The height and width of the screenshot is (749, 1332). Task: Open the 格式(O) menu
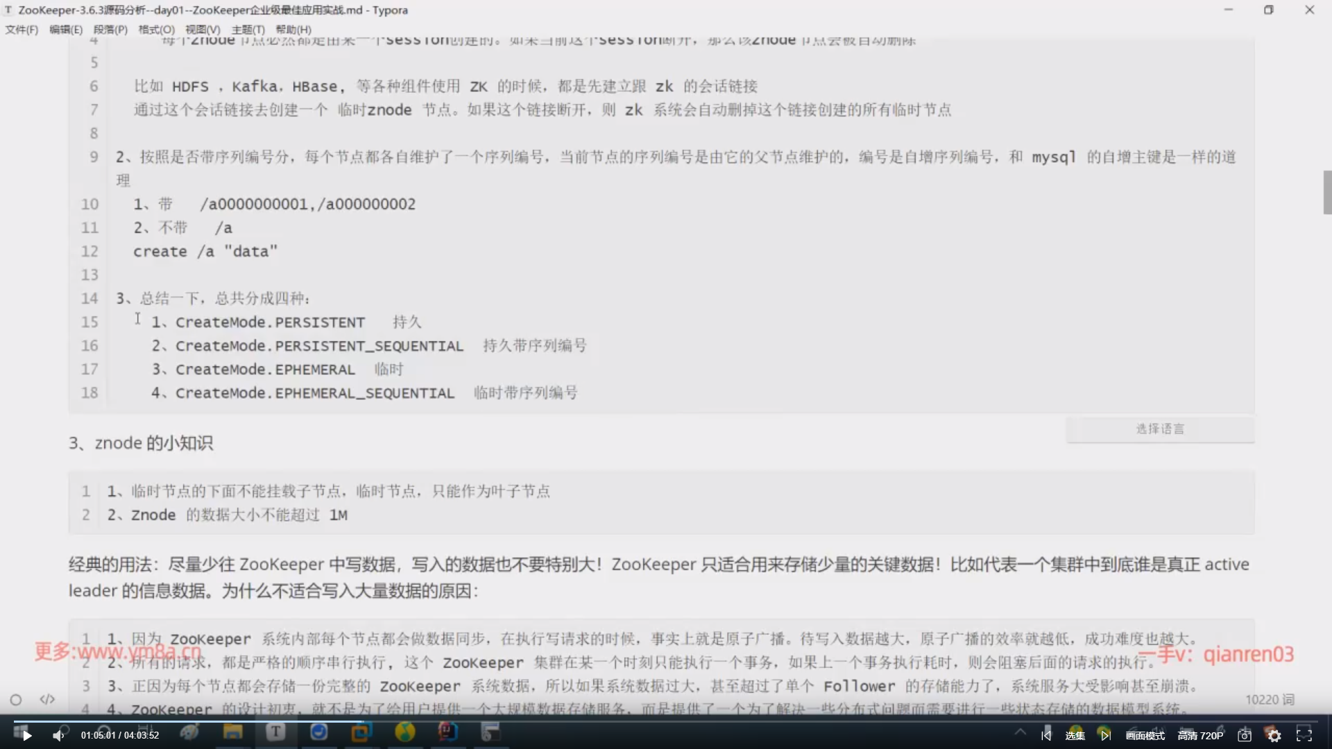(x=156, y=29)
